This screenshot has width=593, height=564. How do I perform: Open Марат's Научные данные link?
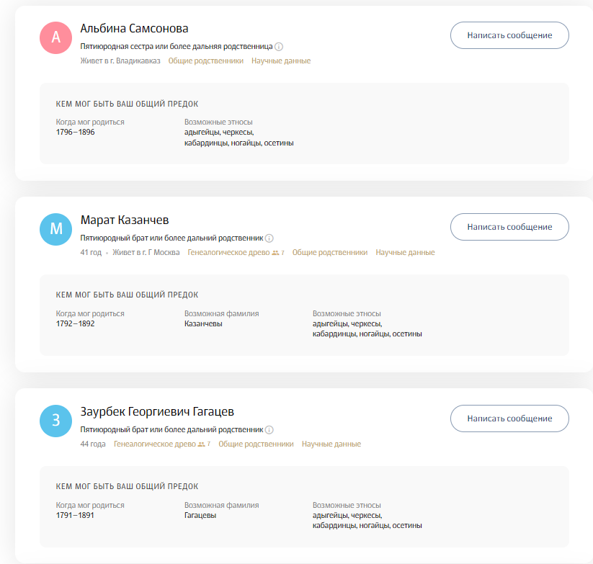tap(405, 253)
